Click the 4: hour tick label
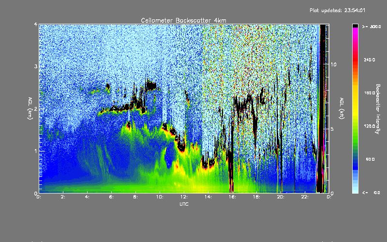387x242 pixels. coord(87,197)
